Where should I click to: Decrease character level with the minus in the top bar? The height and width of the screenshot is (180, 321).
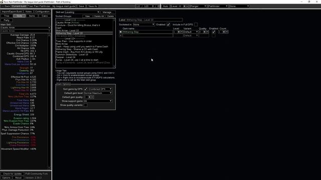187,6
